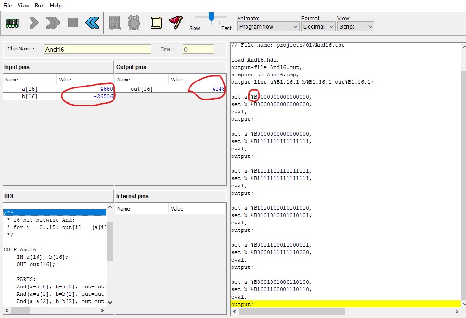Screen dimensions: 466x318
Task: Select the a[16] input pin value cell
Action: [x=85, y=89]
